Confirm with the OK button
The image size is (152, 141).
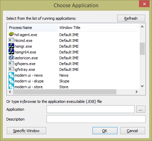click(x=105, y=131)
